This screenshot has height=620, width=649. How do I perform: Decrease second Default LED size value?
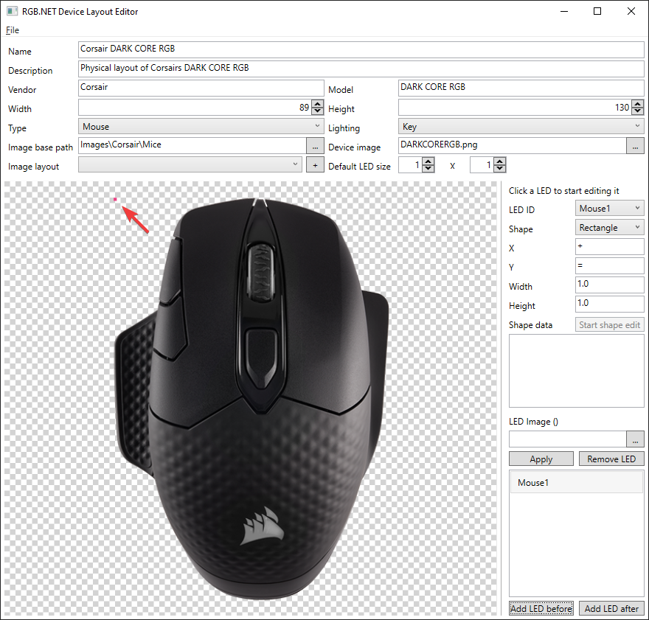pyautogui.click(x=500, y=168)
